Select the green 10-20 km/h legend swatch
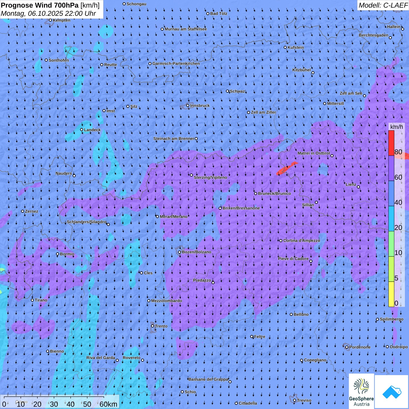 pos(391,244)
